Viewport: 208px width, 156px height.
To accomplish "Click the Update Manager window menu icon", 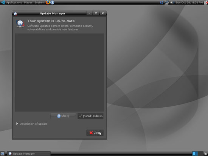I will point(16,14).
